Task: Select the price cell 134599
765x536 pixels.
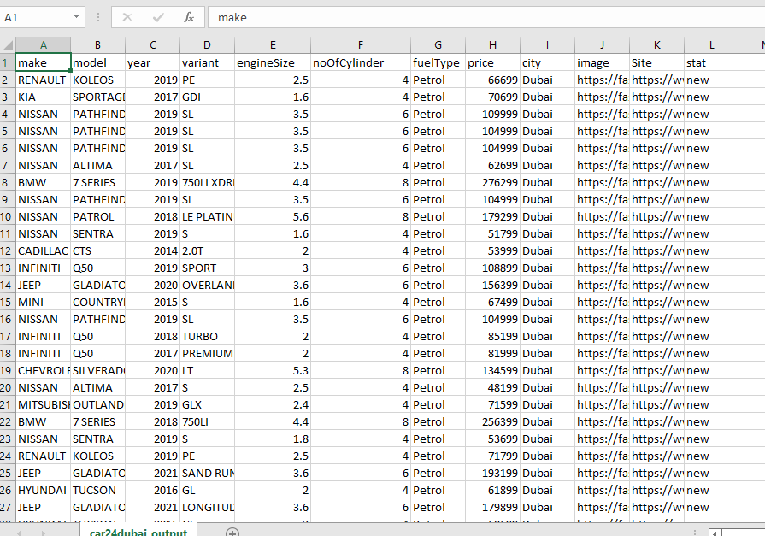Action: pyautogui.click(x=492, y=370)
